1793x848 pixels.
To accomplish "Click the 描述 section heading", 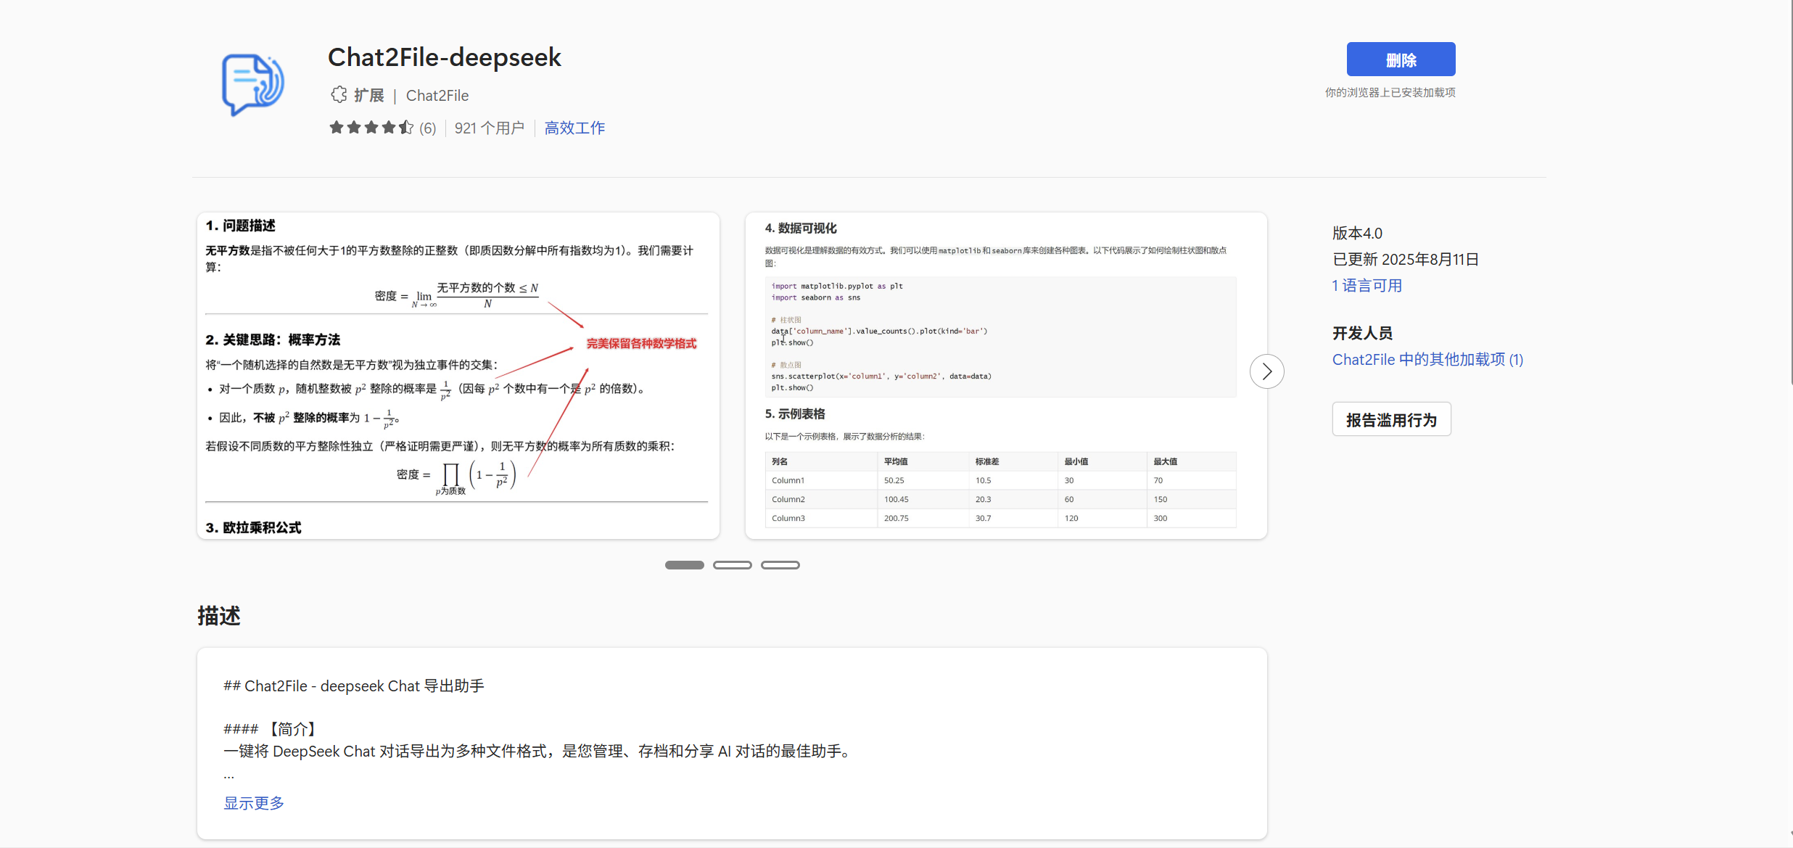I will [218, 616].
